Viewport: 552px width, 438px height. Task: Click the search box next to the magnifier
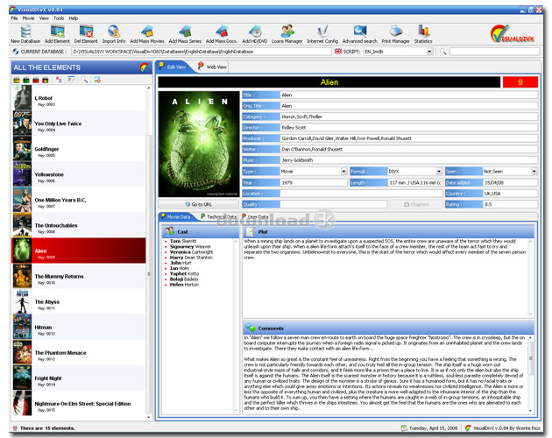[x=494, y=52]
